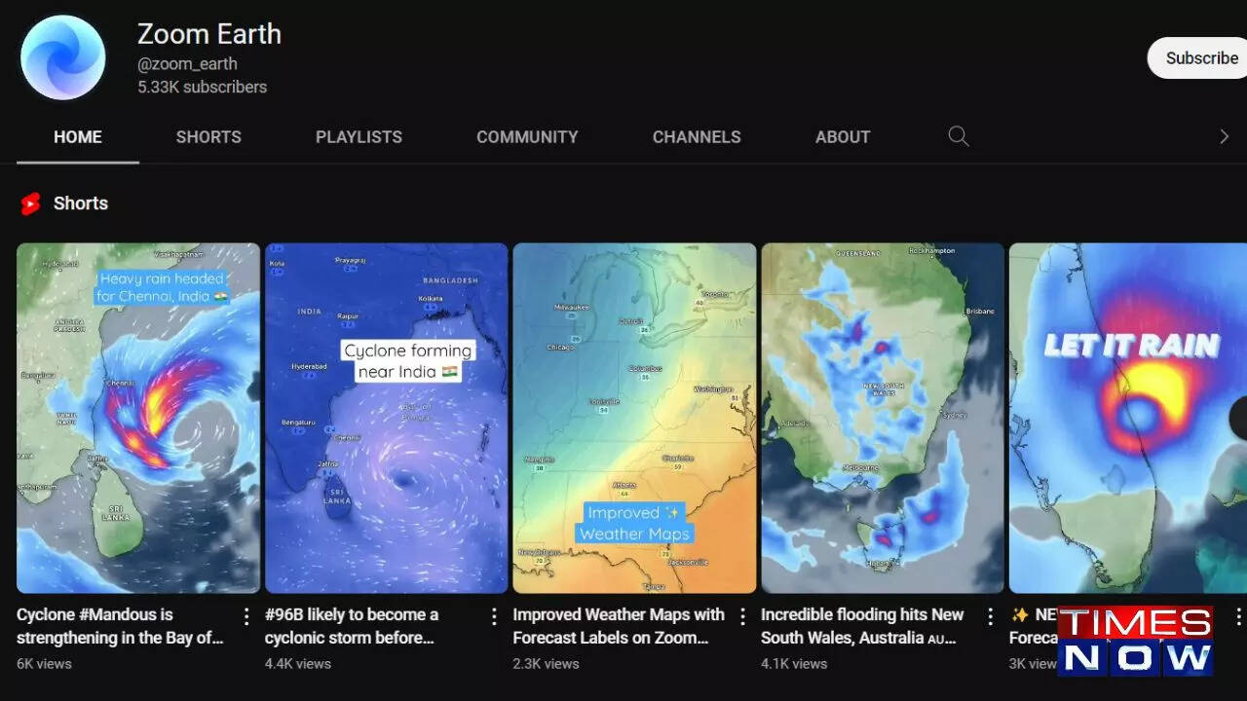Click the 4.1K views count
Screen dimensions: 1247x701
pos(794,664)
